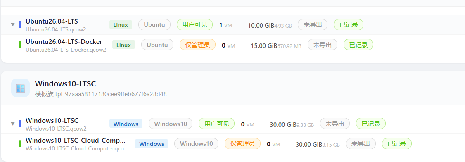Image resolution: width=465 pixels, height=162 pixels.
Task: Click 已记录 badge on Ubuntu26.04-LTS-Docker row
Action: (x=358, y=45)
